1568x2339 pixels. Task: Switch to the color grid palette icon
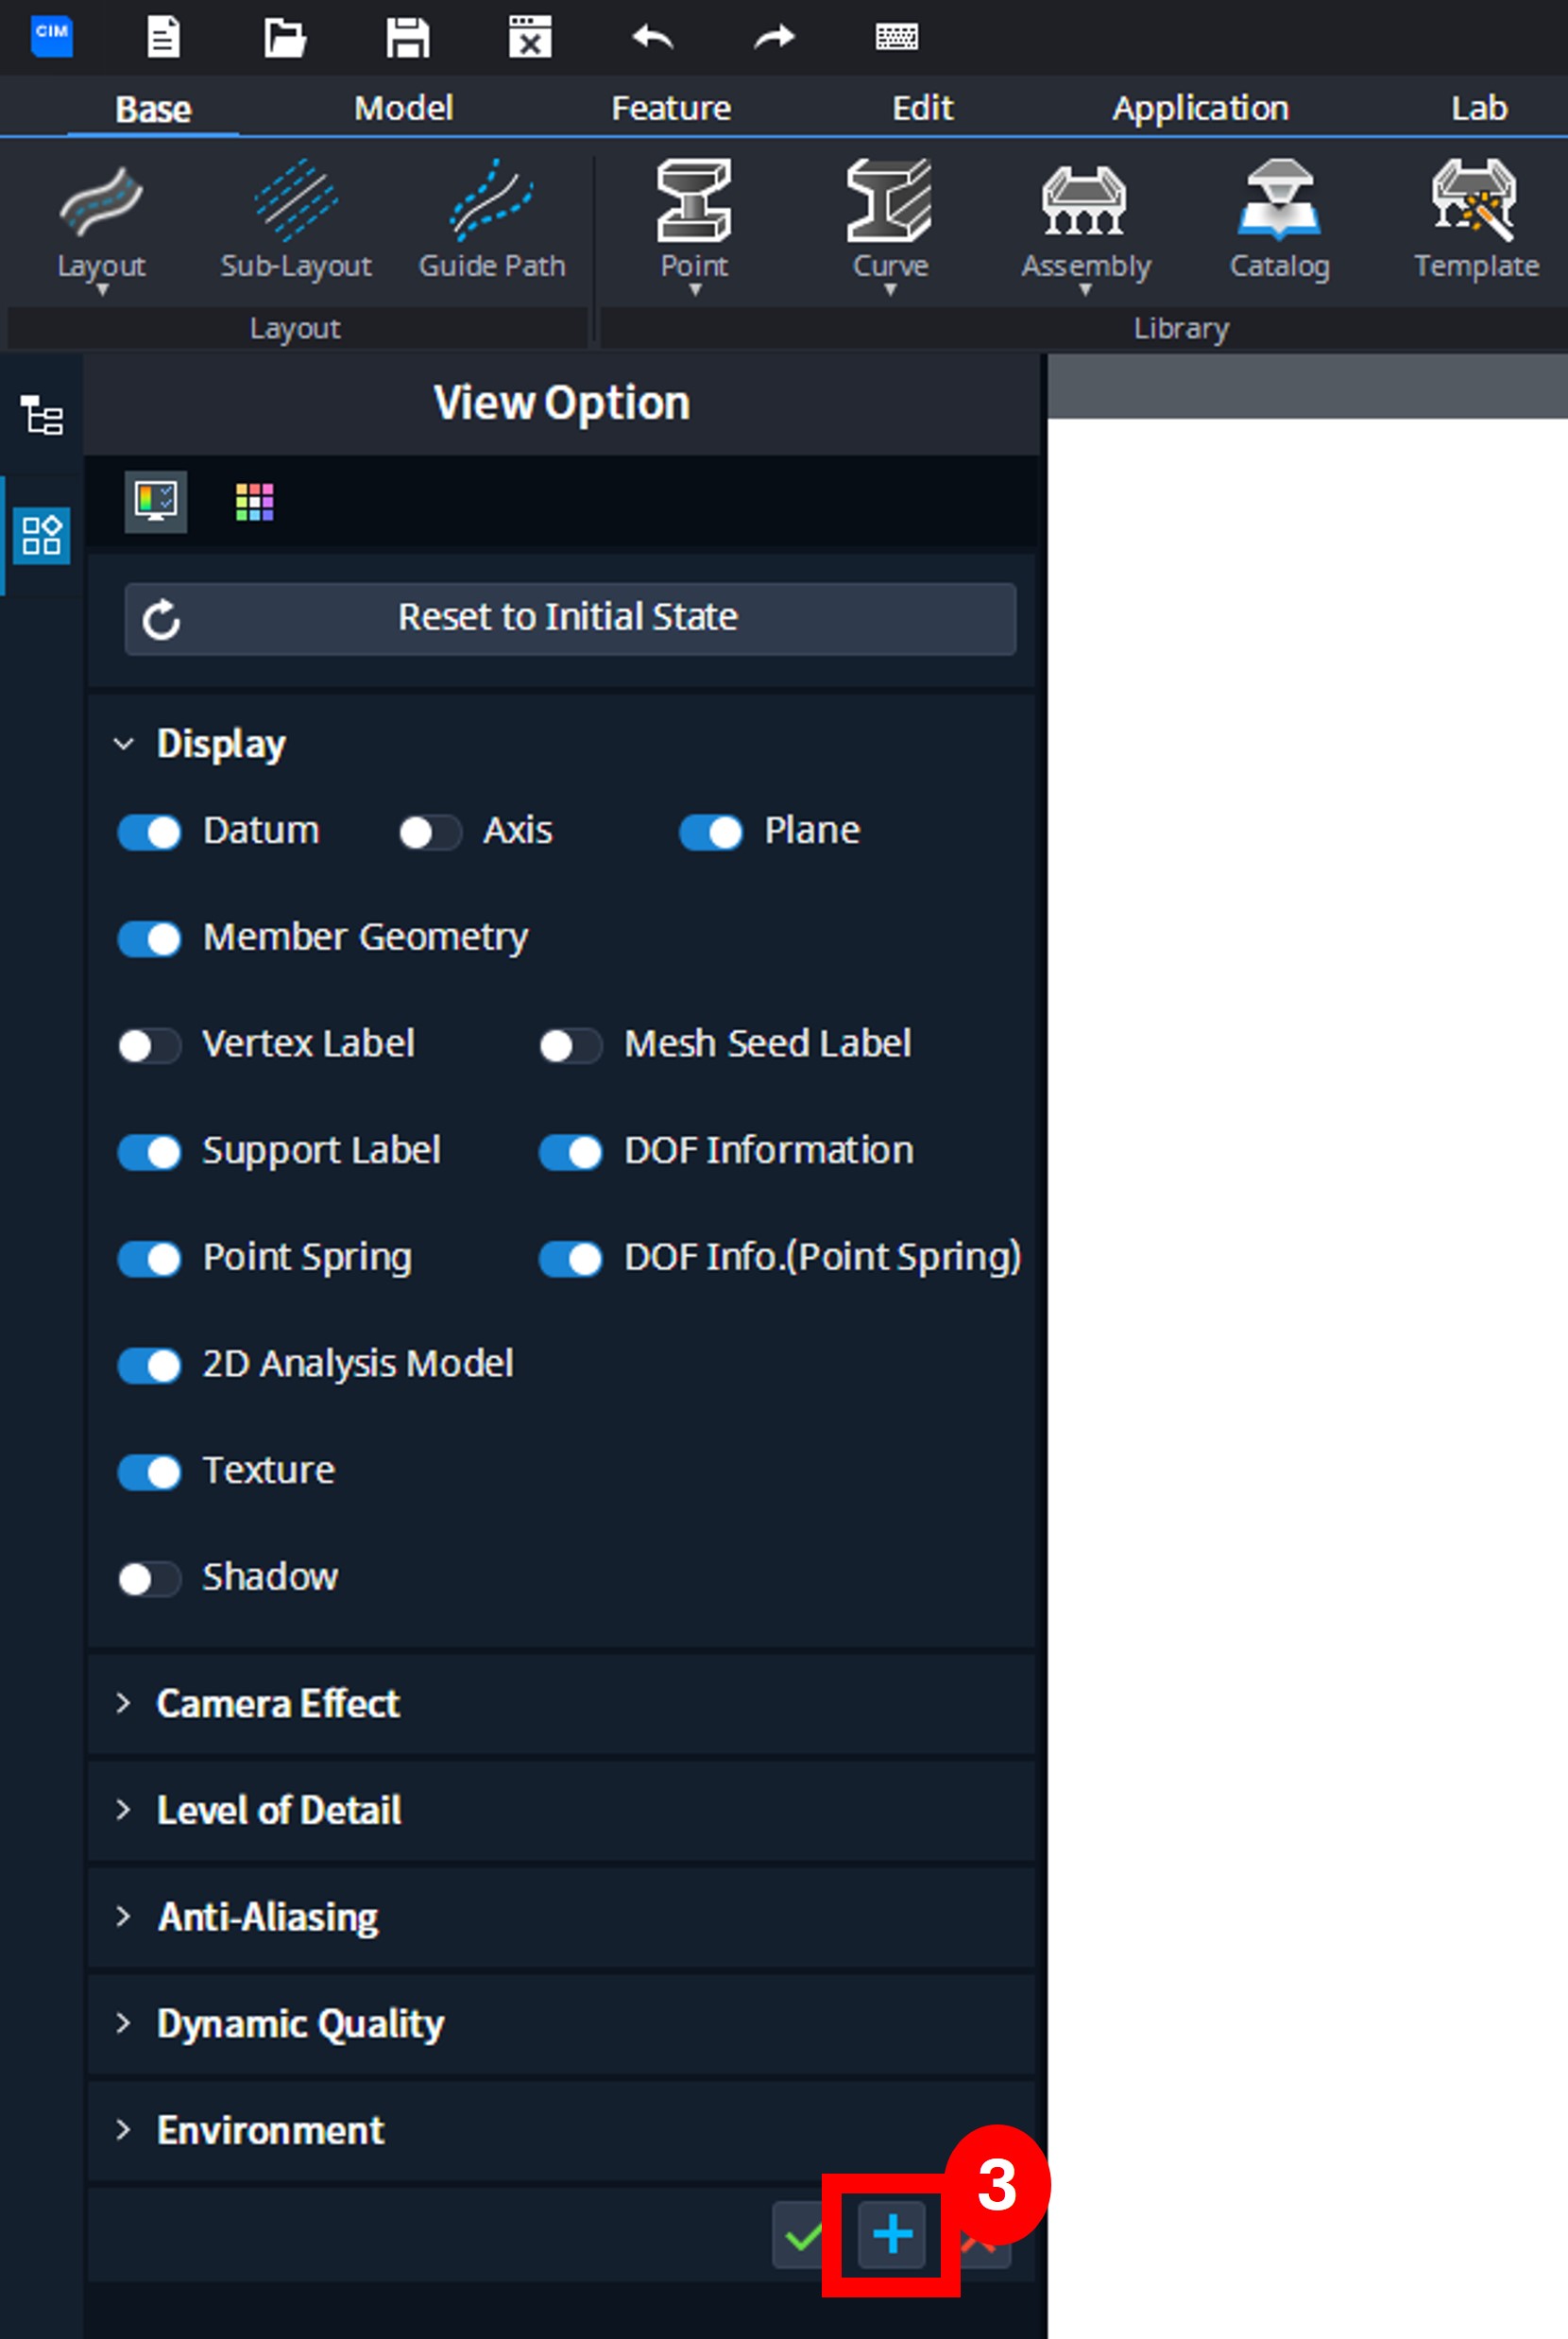click(x=254, y=501)
